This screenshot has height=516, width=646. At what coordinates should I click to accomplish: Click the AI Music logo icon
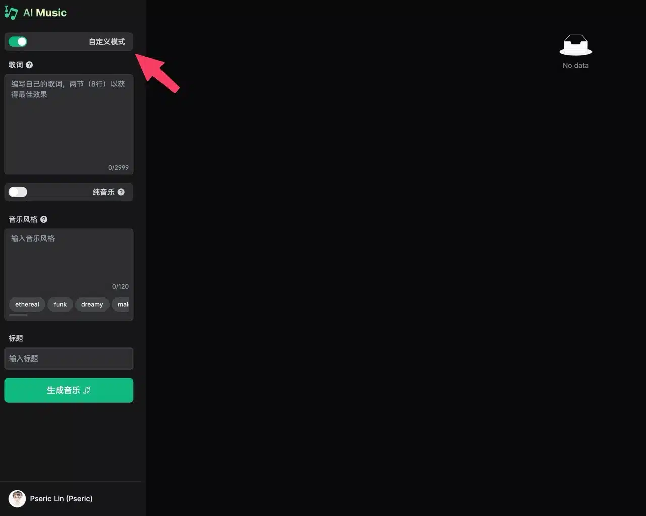pyautogui.click(x=11, y=13)
